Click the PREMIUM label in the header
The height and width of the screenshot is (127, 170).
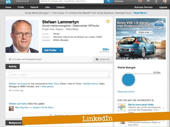point(22,1)
